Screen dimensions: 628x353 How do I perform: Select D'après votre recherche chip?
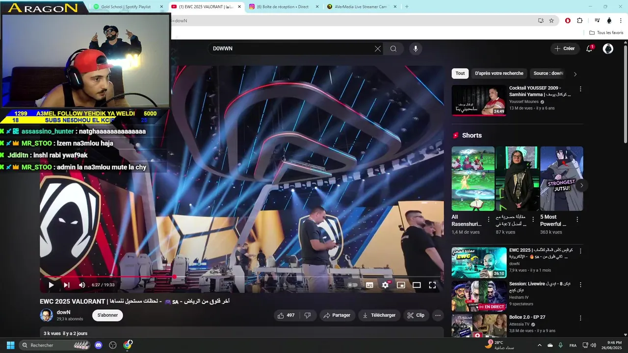tap(499, 74)
